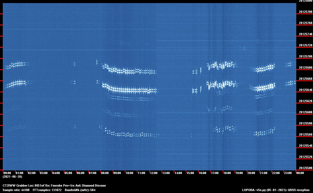Click the 28125540 frequency label
This screenshot has width=313, height=193.
click(305, 146)
